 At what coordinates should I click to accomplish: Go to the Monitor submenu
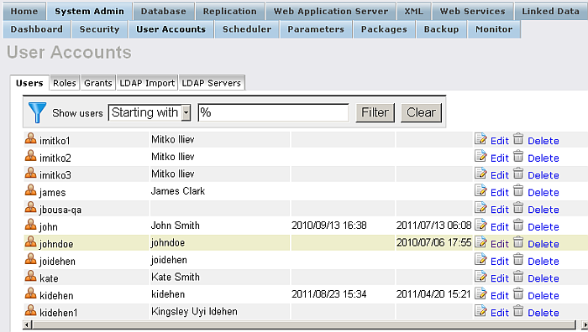tap(494, 29)
